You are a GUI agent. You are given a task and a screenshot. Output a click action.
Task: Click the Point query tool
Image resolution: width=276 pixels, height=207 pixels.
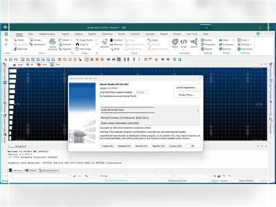tap(115, 49)
